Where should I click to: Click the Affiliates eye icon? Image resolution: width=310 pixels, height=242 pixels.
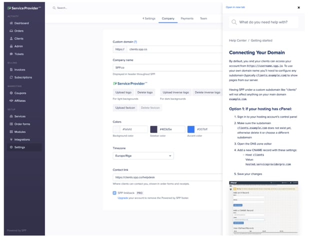(11, 101)
